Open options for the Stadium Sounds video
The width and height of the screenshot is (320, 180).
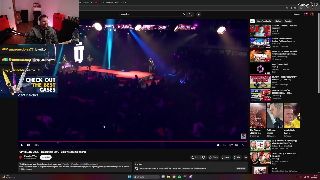click(299, 39)
